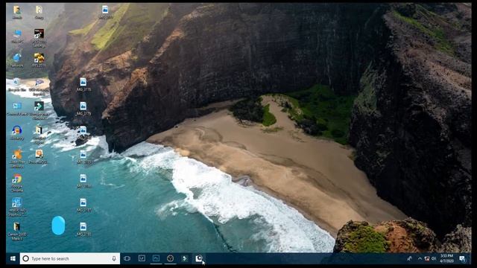
Task: Open the Action Center notifications icon
Action: pos(462,258)
